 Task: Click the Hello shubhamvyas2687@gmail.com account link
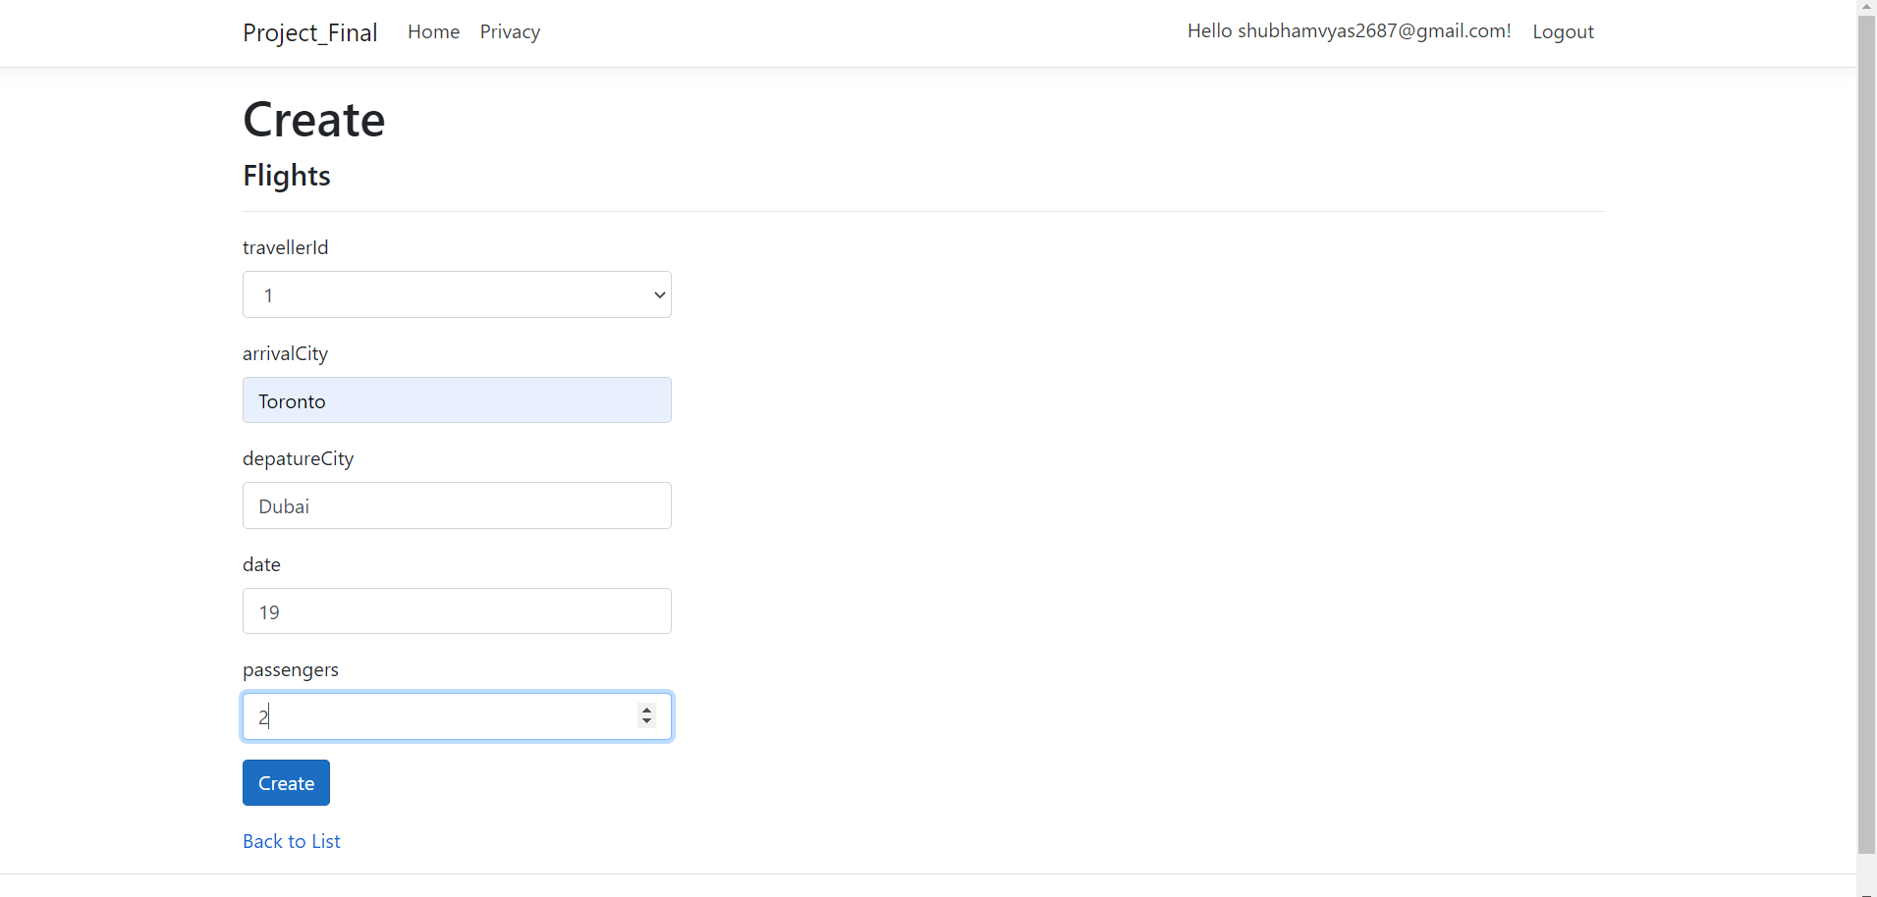1349,30
